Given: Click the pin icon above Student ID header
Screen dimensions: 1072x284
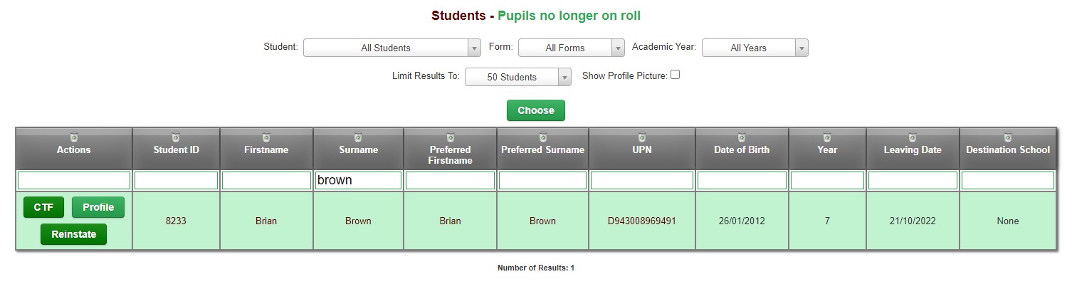Looking at the screenshot, I should click(x=176, y=137).
